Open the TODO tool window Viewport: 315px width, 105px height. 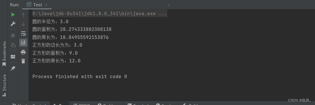81,104
